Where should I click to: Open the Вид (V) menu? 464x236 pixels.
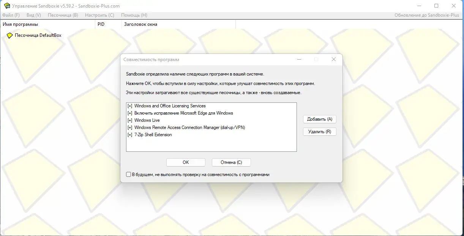[x=34, y=15]
